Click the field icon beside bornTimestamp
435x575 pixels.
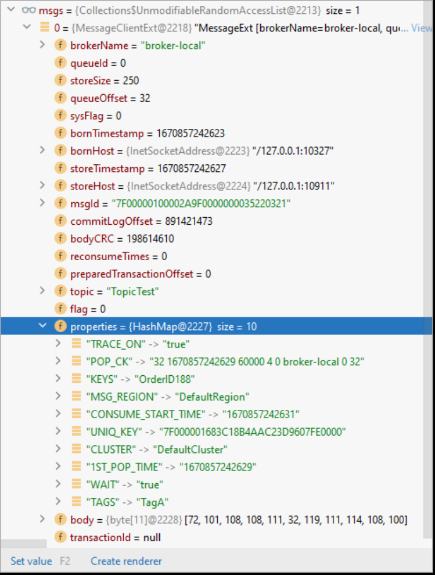(61, 133)
